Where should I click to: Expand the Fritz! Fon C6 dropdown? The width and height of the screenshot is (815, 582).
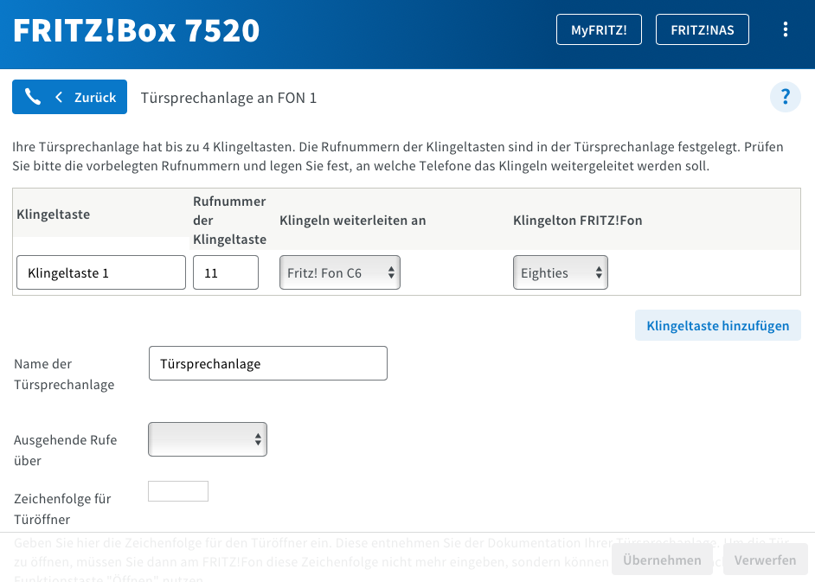(339, 272)
